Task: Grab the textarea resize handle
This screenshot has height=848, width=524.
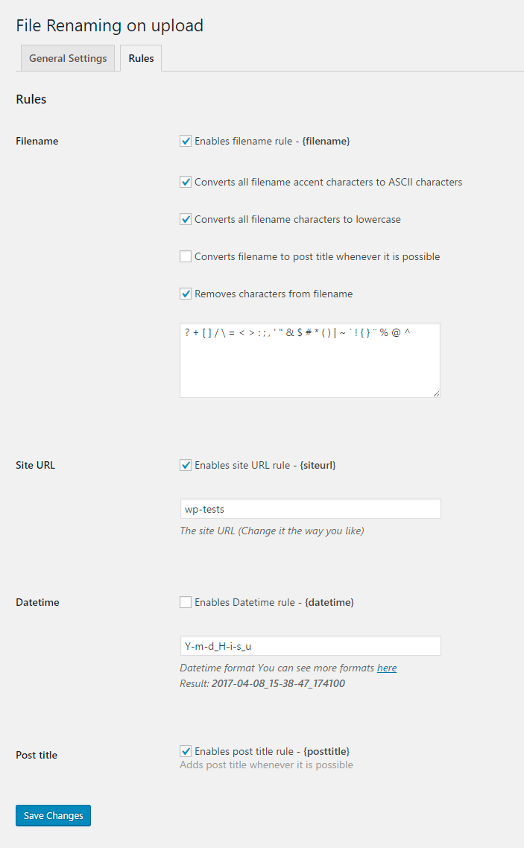Action: [x=436, y=393]
